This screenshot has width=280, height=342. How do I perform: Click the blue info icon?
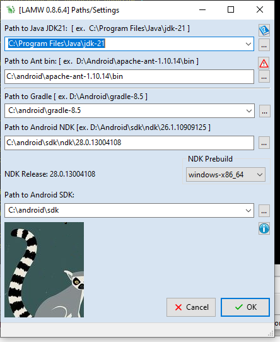(x=264, y=228)
